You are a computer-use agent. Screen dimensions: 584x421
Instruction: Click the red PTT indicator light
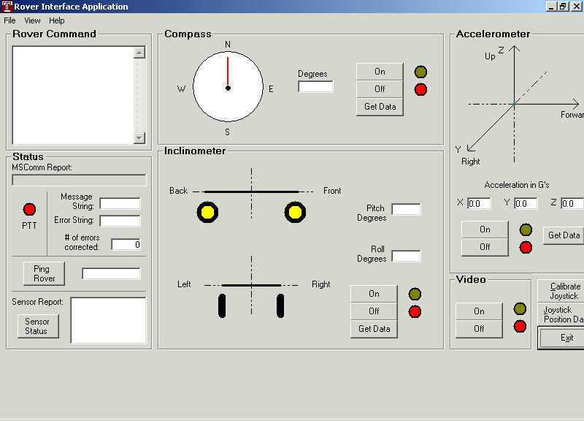[29, 210]
